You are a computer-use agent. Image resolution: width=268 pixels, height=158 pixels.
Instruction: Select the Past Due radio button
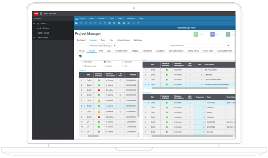tap(83, 62)
